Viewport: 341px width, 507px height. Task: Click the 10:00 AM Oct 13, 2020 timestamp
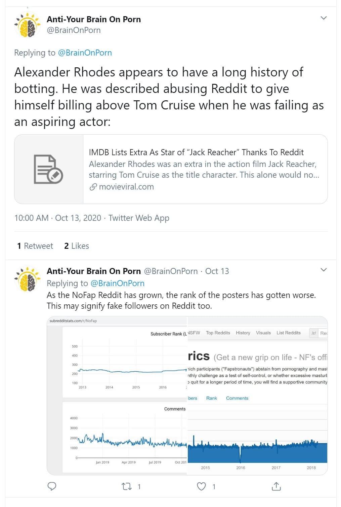57,218
